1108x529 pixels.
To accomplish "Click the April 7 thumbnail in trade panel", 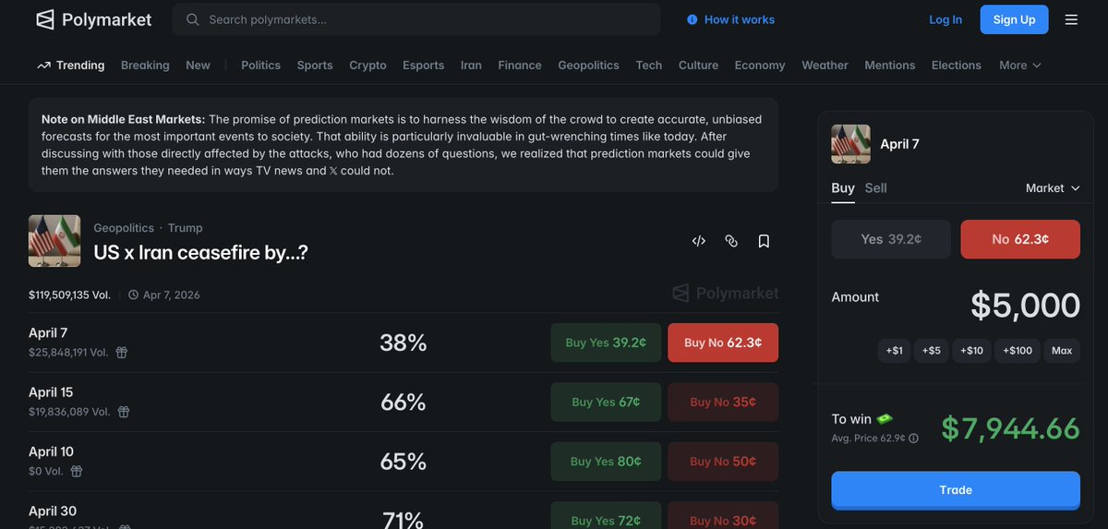I will click(850, 144).
